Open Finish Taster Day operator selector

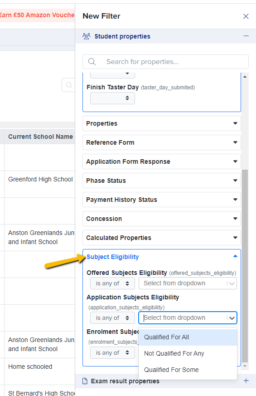(x=112, y=98)
